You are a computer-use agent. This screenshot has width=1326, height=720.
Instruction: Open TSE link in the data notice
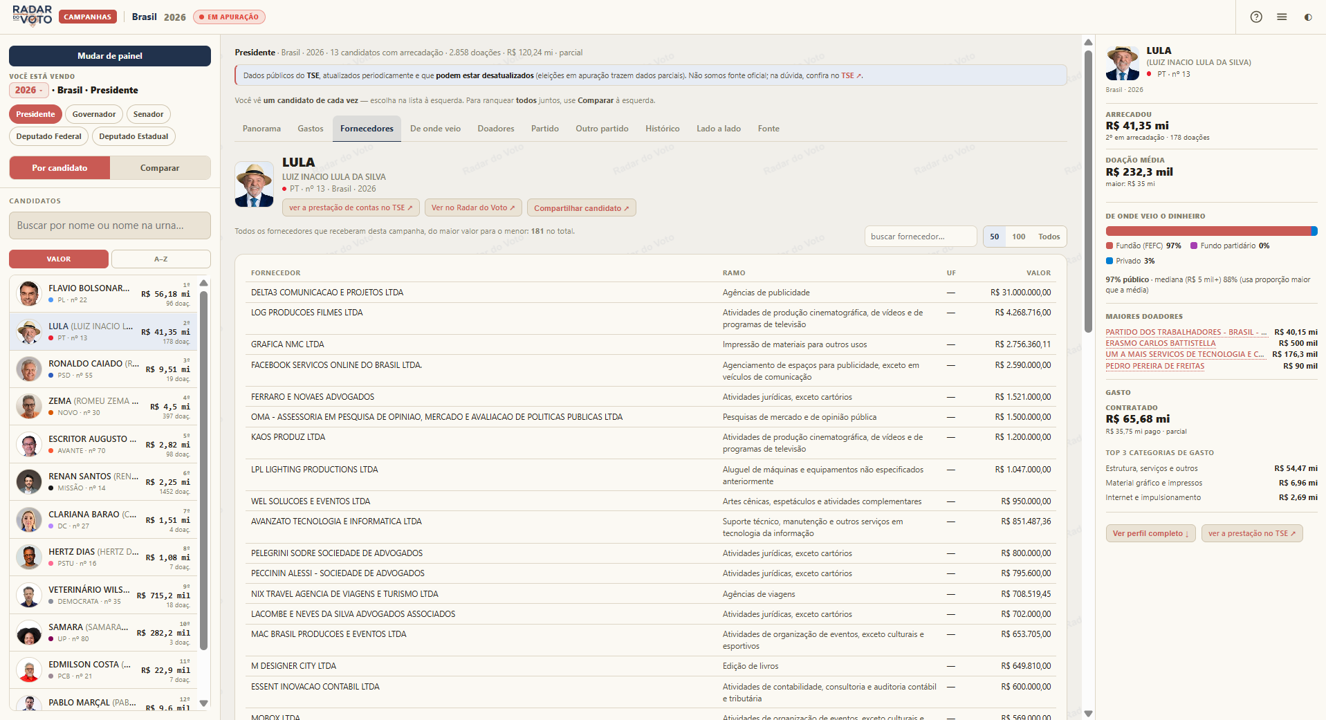tap(851, 75)
